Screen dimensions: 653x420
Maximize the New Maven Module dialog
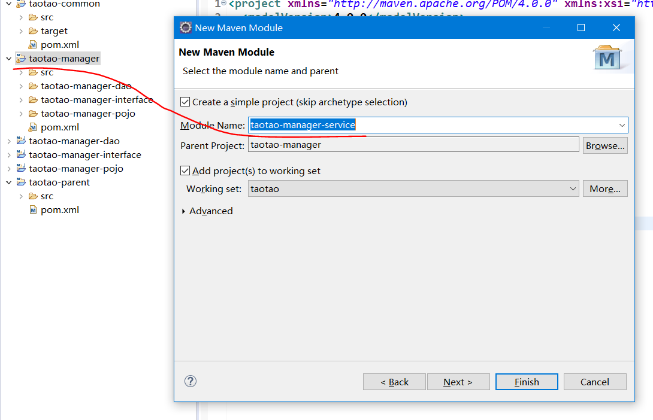pyautogui.click(x=581, y=28)
